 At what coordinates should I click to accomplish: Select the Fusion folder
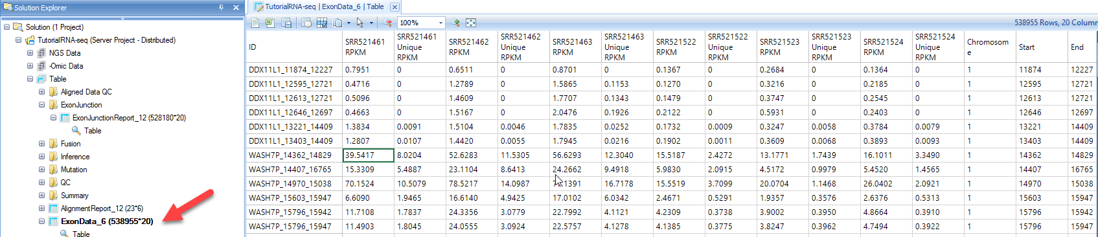pos(71,144)
